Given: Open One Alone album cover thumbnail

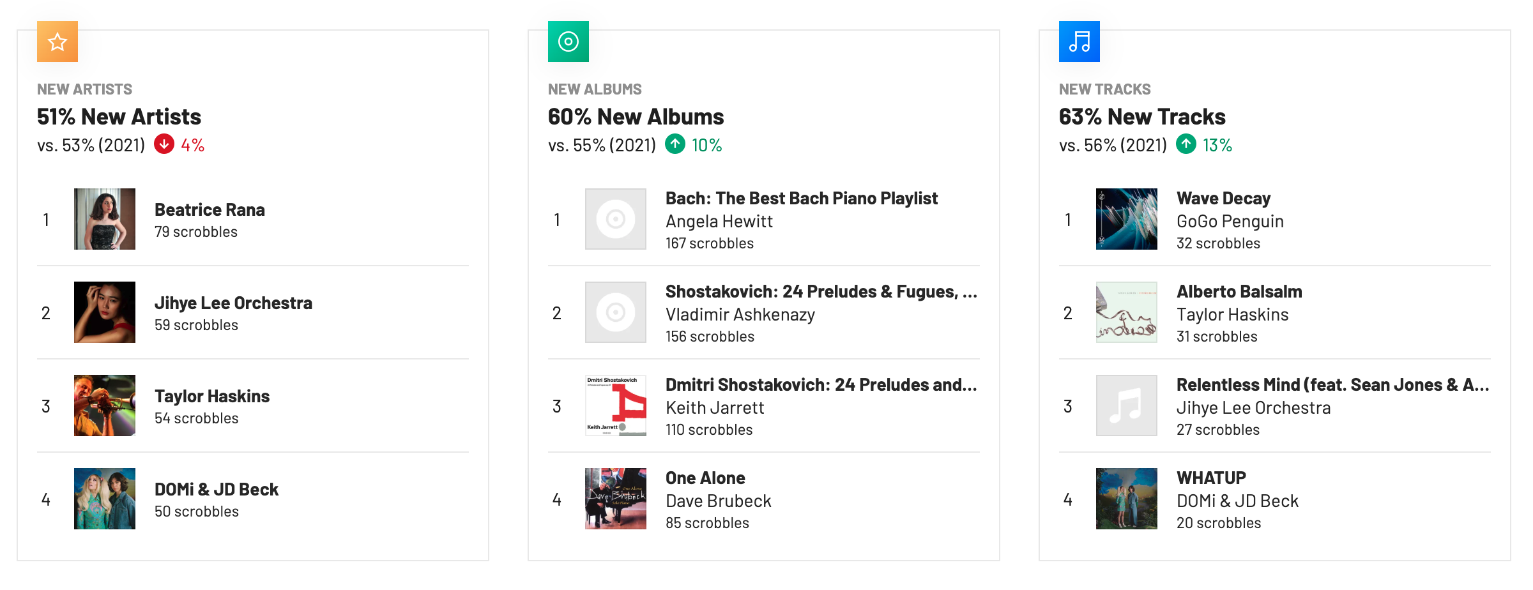Looking at the screenshot, I should click(616, 499).
